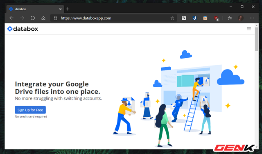Maximize the browser window
The image size is (262, 154).
point(242,7)
